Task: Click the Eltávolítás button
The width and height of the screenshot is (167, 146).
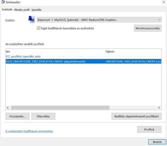Action: click(43, 116)
